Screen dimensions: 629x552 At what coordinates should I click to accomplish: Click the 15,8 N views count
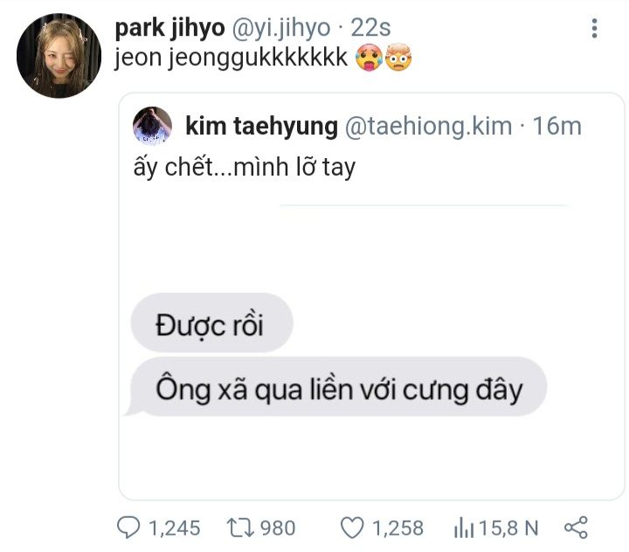pos(508,528)
